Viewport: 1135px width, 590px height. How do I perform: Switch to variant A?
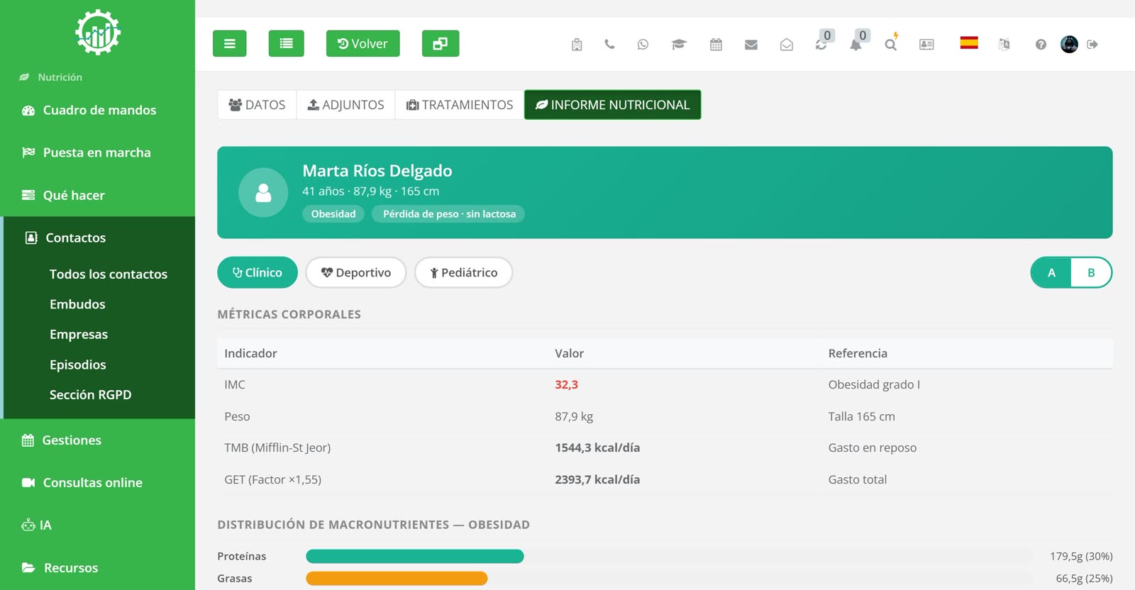pos(1051,272)
